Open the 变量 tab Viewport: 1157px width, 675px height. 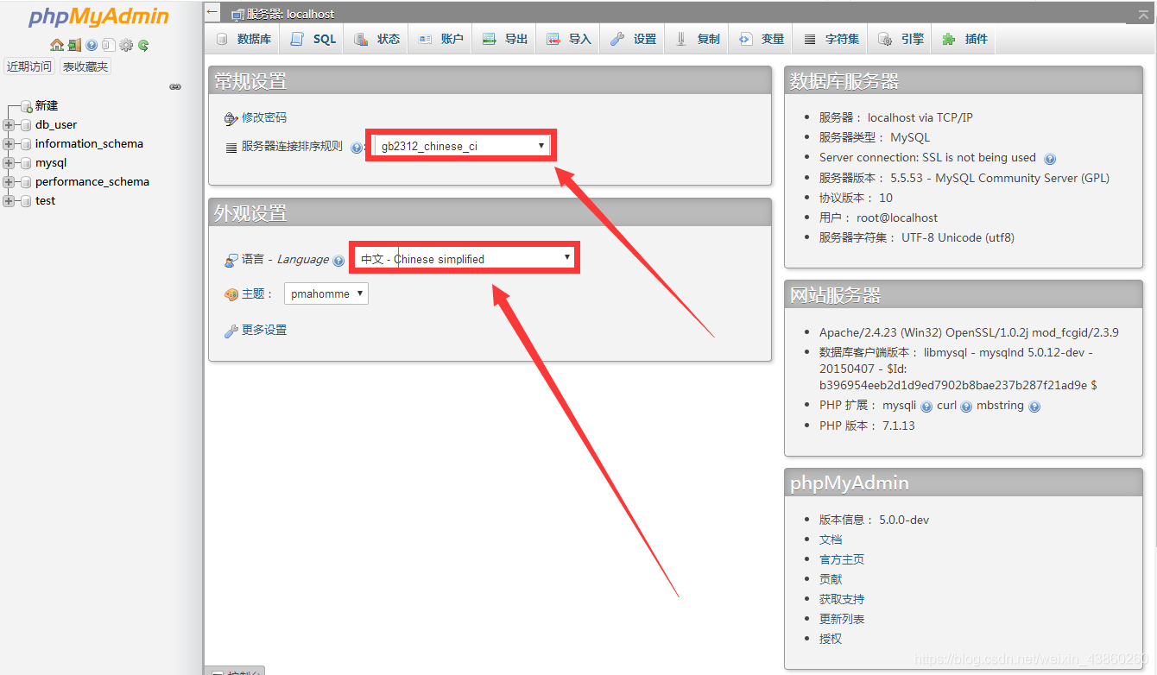coord(761,39)
